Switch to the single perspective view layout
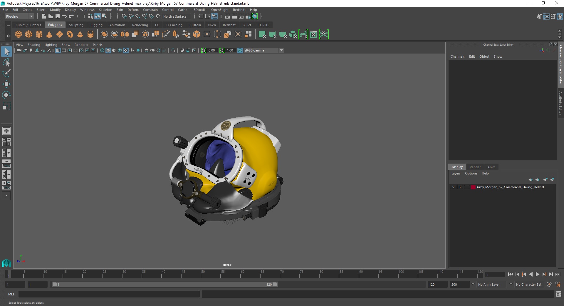This screenshot has height=306, width=564. (x=6, y=131)
